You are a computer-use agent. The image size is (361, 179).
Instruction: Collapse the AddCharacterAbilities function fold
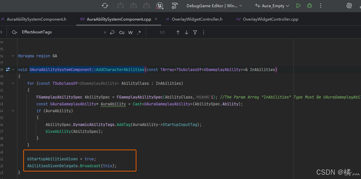13,69
